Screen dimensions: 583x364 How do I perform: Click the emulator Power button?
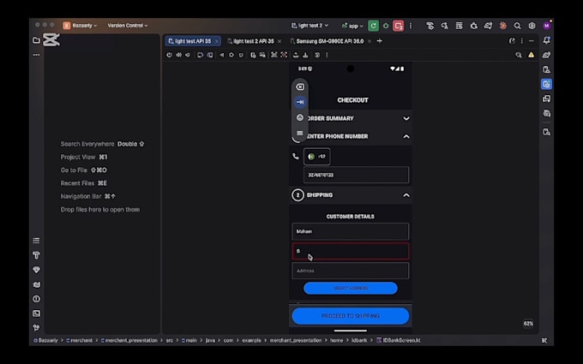pyautogui.click(x=169, y=55)
